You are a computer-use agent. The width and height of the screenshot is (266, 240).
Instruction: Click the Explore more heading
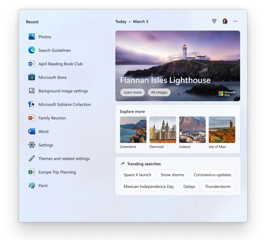tap(132, 111)
